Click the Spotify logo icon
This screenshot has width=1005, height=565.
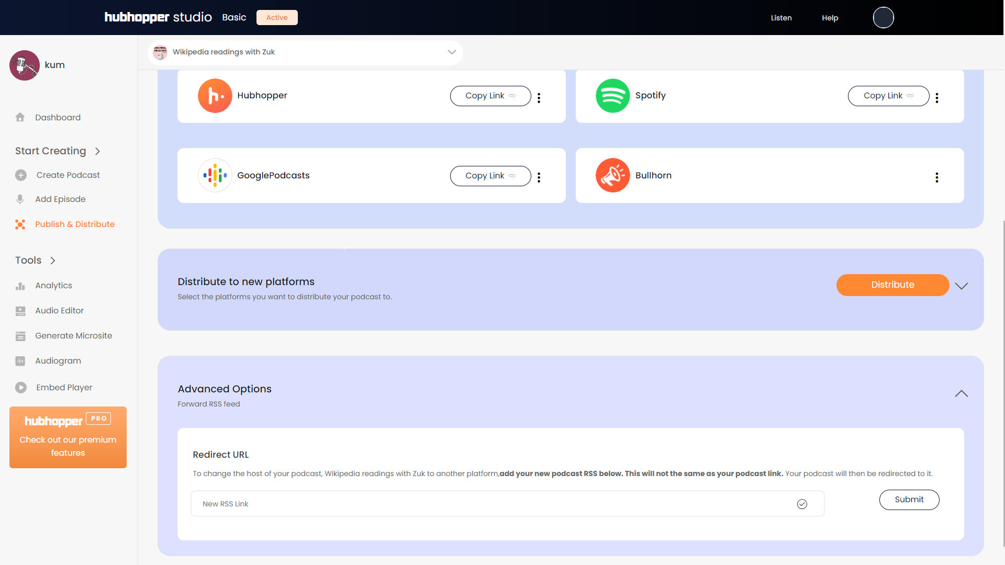click(612, 96)
